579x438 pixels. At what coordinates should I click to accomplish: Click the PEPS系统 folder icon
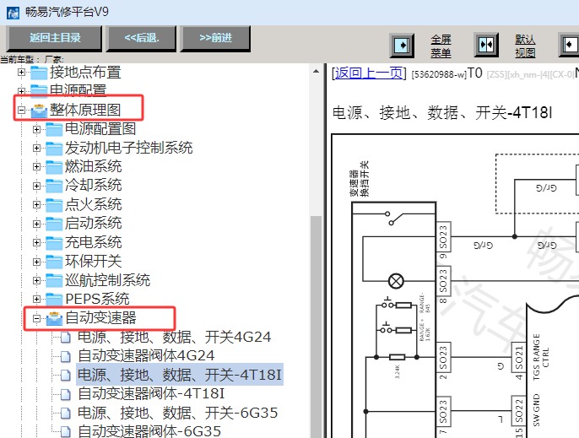[x=54, y=299]
